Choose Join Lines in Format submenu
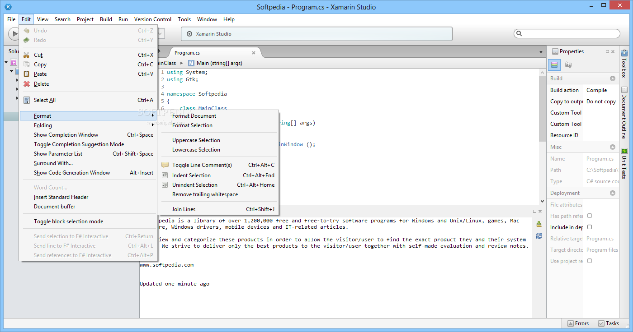This screenshot has height=332, width=633. click(218, 209)
